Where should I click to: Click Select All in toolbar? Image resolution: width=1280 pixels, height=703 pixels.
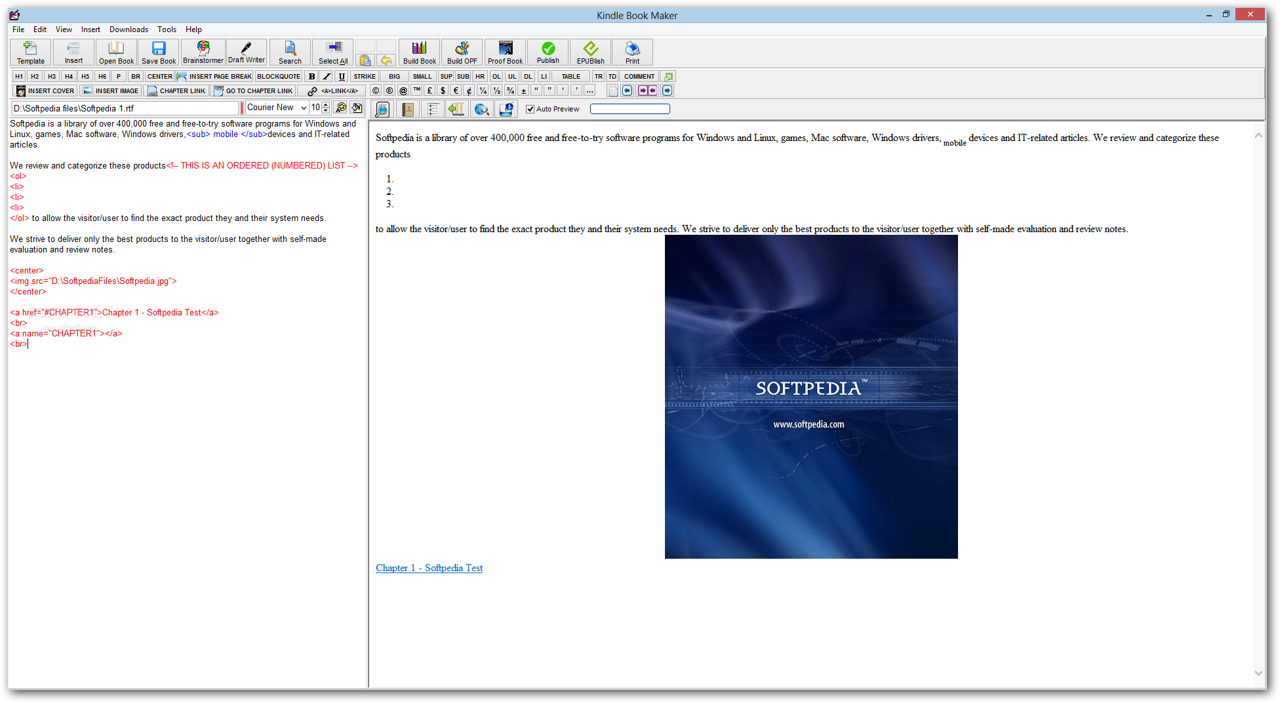pyautogui.click(x=333, y=52)
